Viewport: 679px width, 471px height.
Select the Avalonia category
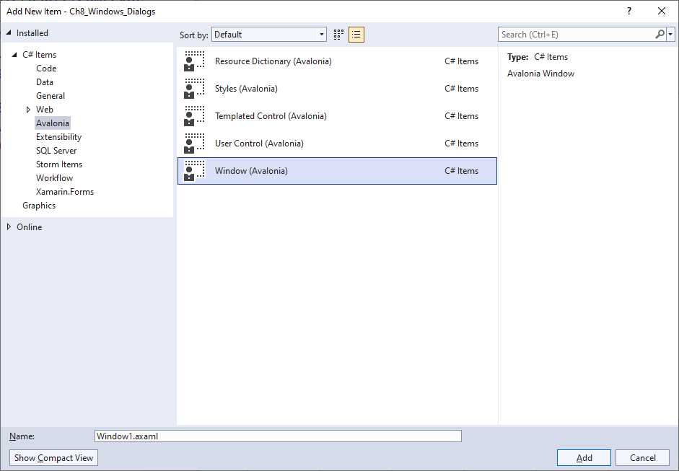[x=53, y=123]
